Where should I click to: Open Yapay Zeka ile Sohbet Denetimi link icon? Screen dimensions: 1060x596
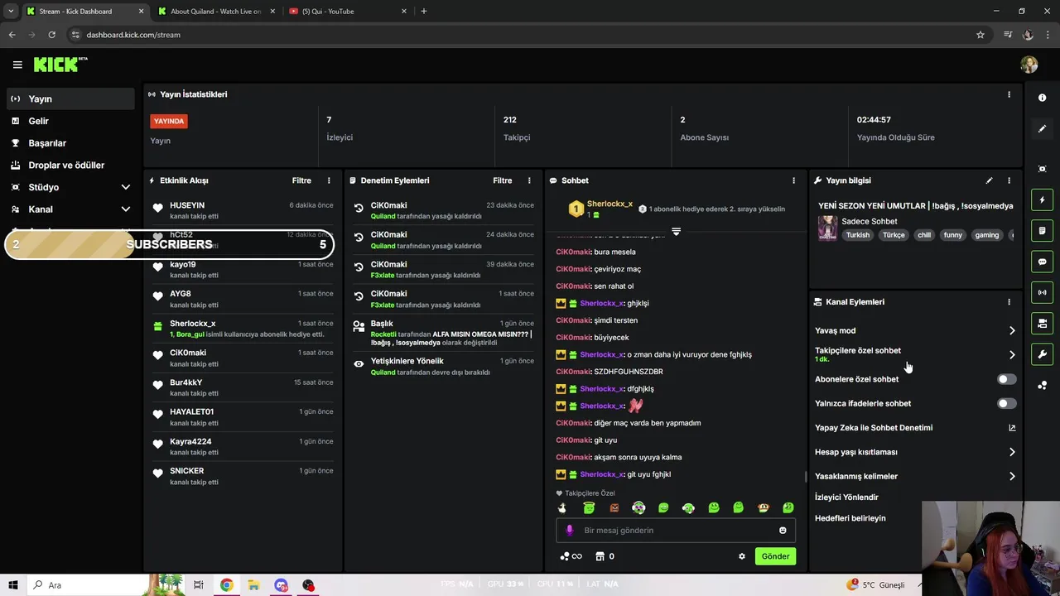tap(1012, 428)
